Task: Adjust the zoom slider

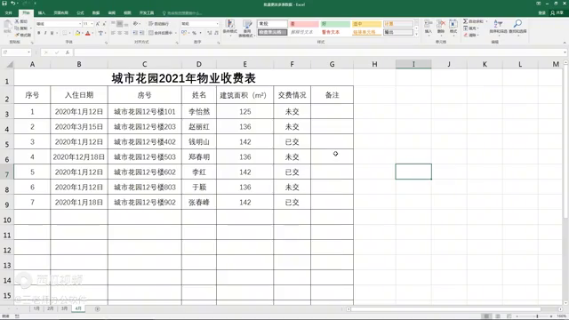Action: [x=537, y=316]
